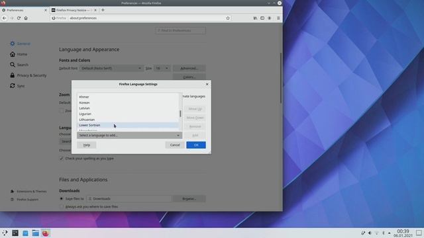
Task: Open the General preferences category
Action: 21,44
